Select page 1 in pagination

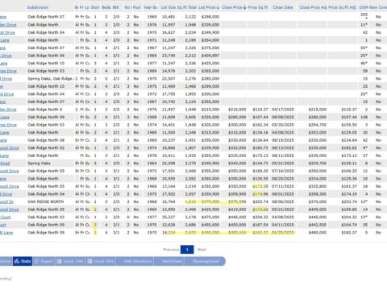coord(187,250)
